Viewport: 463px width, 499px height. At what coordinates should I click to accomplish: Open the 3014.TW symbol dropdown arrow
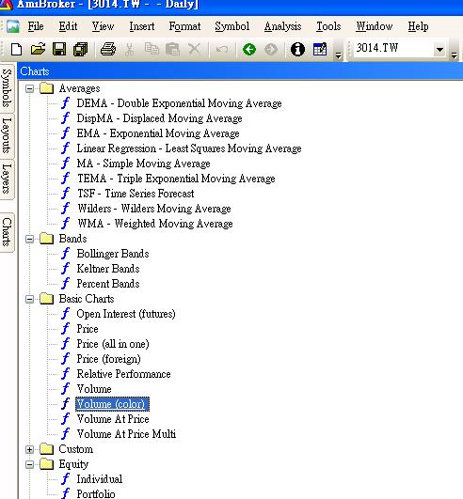point(439,49)
